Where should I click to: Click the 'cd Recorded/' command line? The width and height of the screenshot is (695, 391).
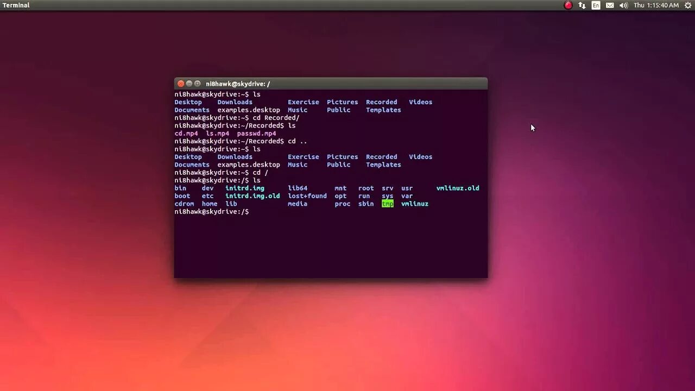point(237,118)
